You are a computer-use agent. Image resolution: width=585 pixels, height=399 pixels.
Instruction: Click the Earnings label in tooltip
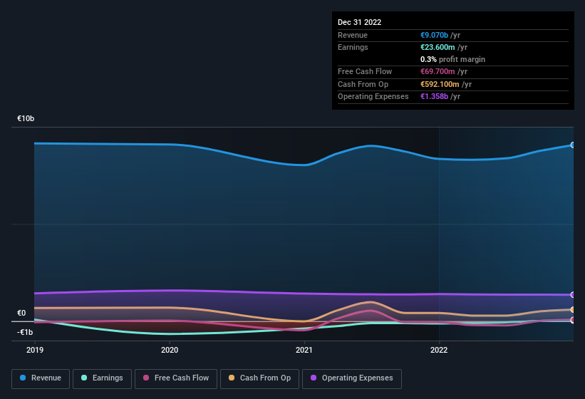pos(353,47)
